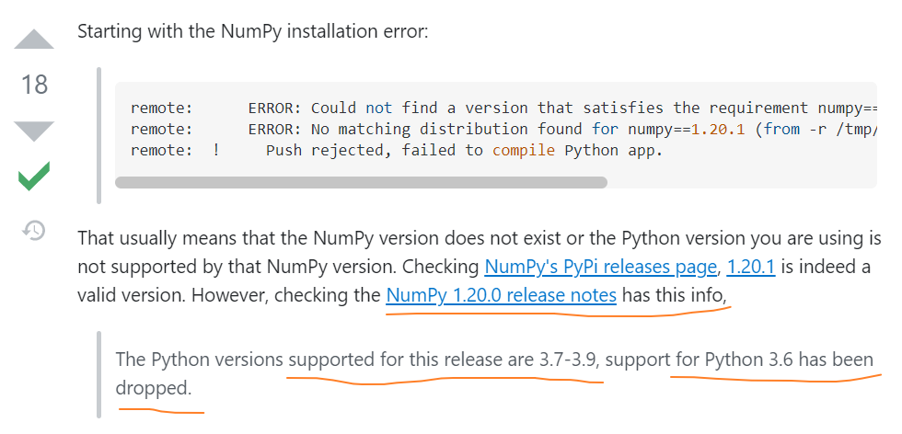Click the green accepted answer checkmark

coord(34,176)
